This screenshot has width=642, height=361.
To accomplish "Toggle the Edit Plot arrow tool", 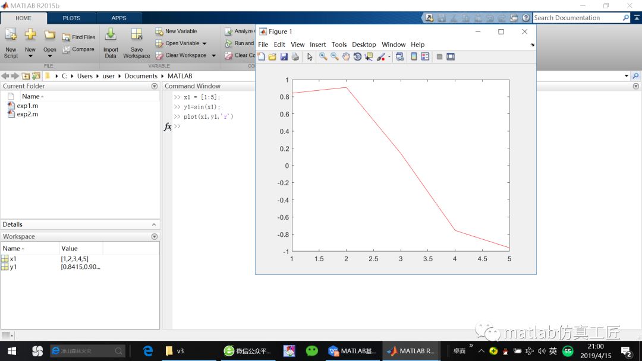I will (310, 57).
